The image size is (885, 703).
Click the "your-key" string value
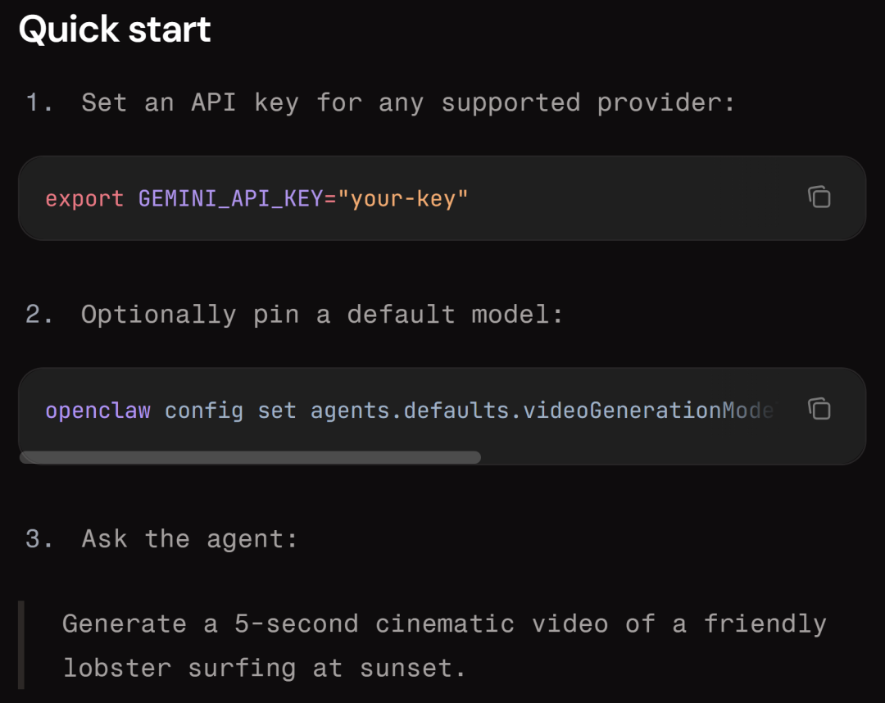(402, 199)
